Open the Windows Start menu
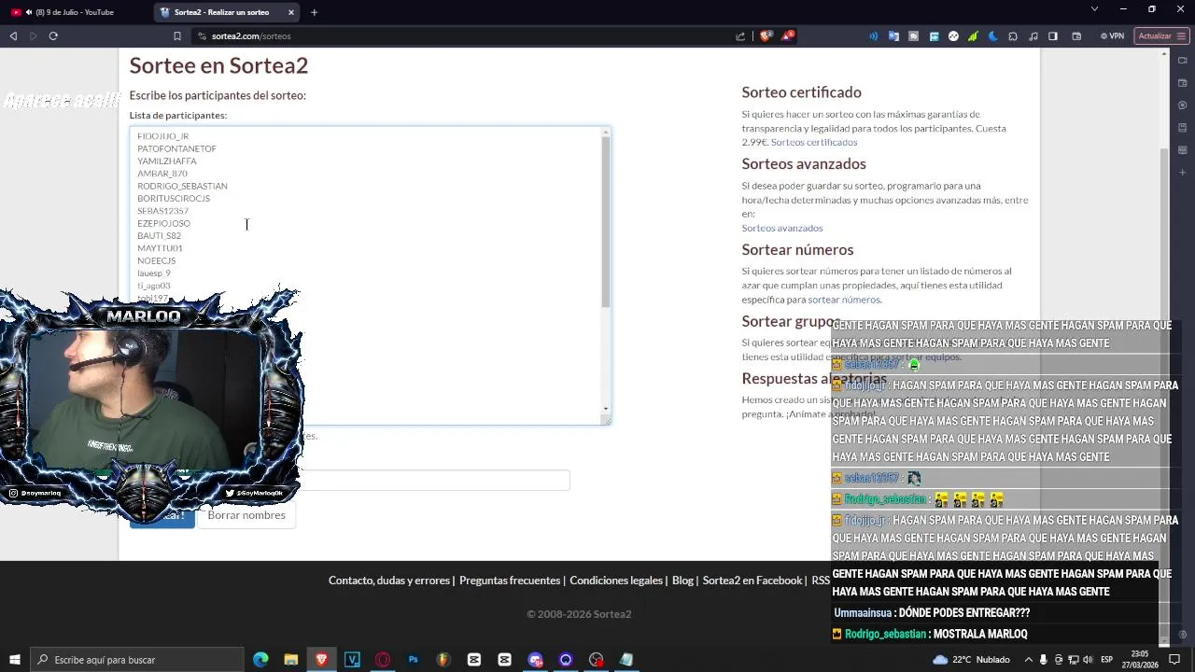The image size is (1195, 672). pyautogui.click(x=14, y=660)
